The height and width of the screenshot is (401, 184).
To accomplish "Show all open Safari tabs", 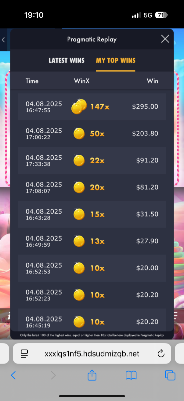I will click(170, 376).
